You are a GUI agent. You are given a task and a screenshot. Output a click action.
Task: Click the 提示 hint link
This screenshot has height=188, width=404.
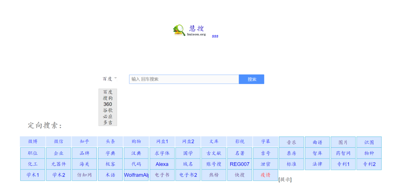[285, 180]
